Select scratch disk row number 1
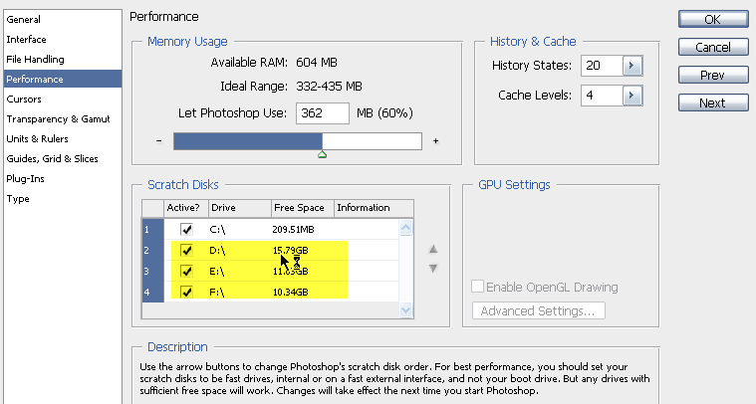This screenshot has width=756, height=404. coord(152,229)
